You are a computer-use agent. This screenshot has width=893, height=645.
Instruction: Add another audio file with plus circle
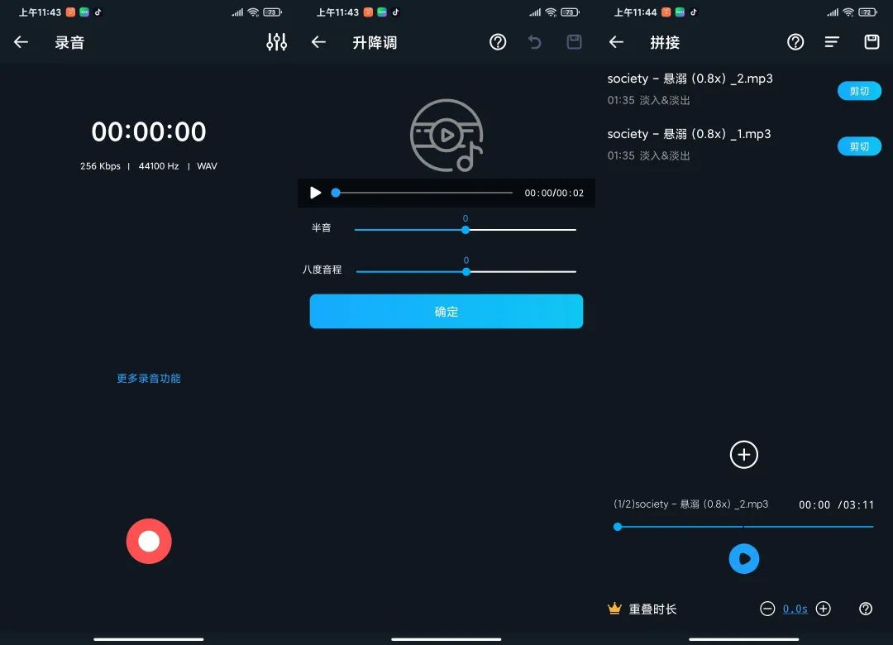(744, 455)
